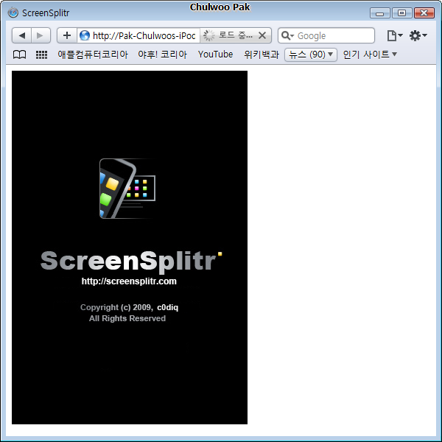
Task: Open the 애플컴퓨터코리아 bookmark
Action: (93, 55)
